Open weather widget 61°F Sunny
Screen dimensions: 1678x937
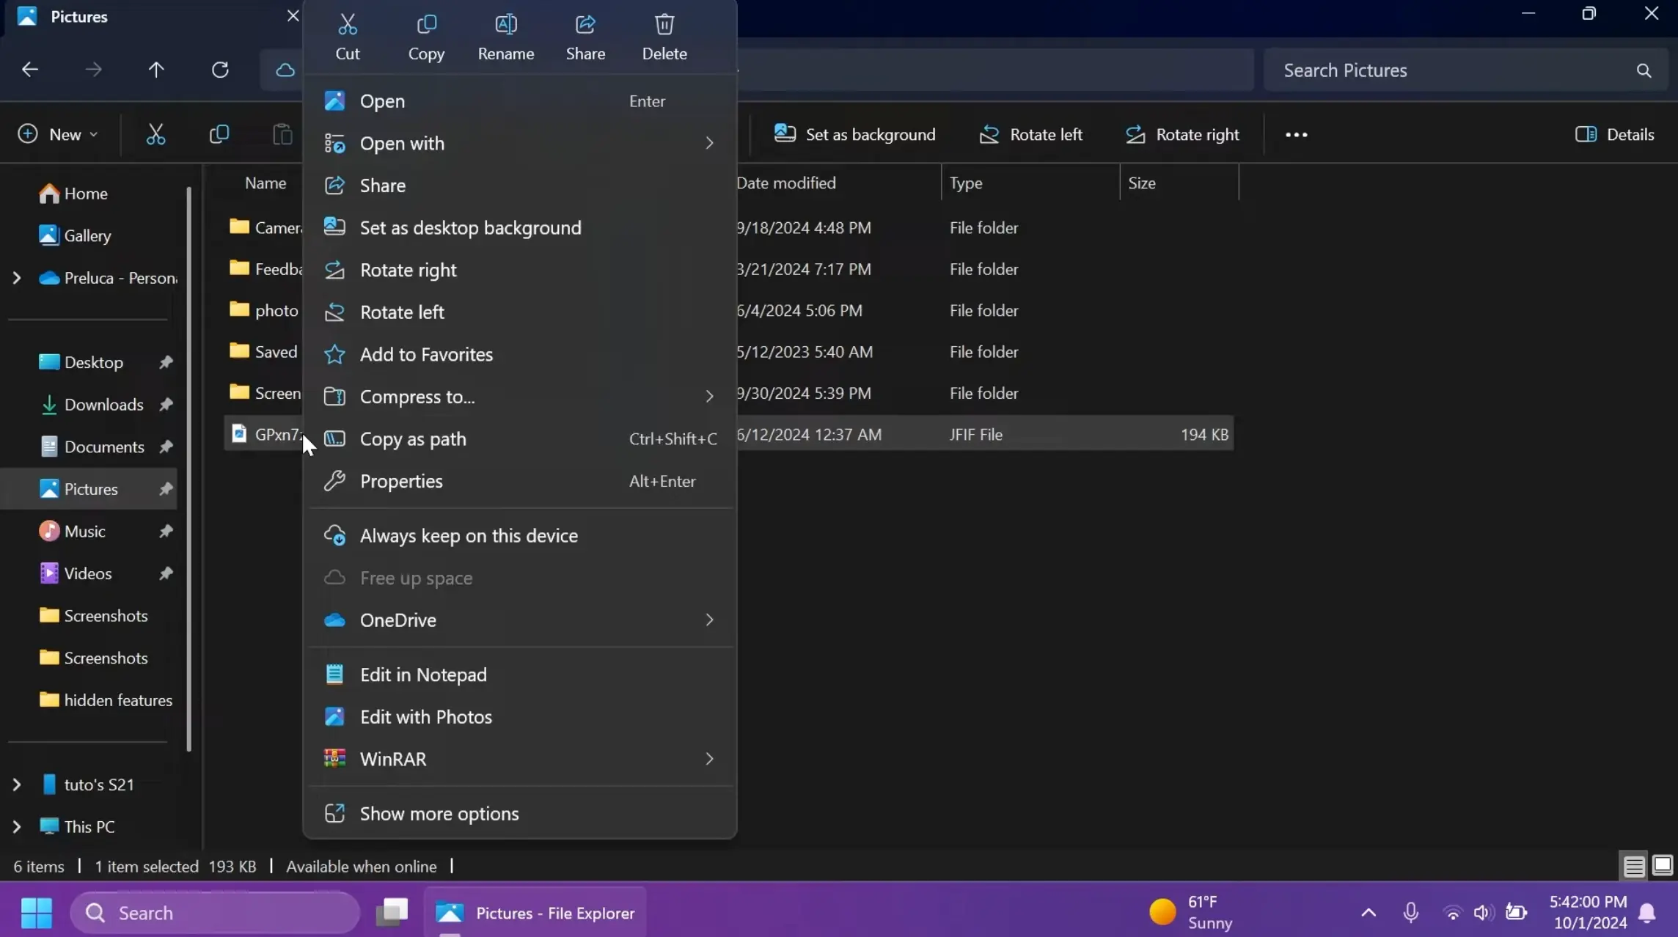pos(1191,913)
